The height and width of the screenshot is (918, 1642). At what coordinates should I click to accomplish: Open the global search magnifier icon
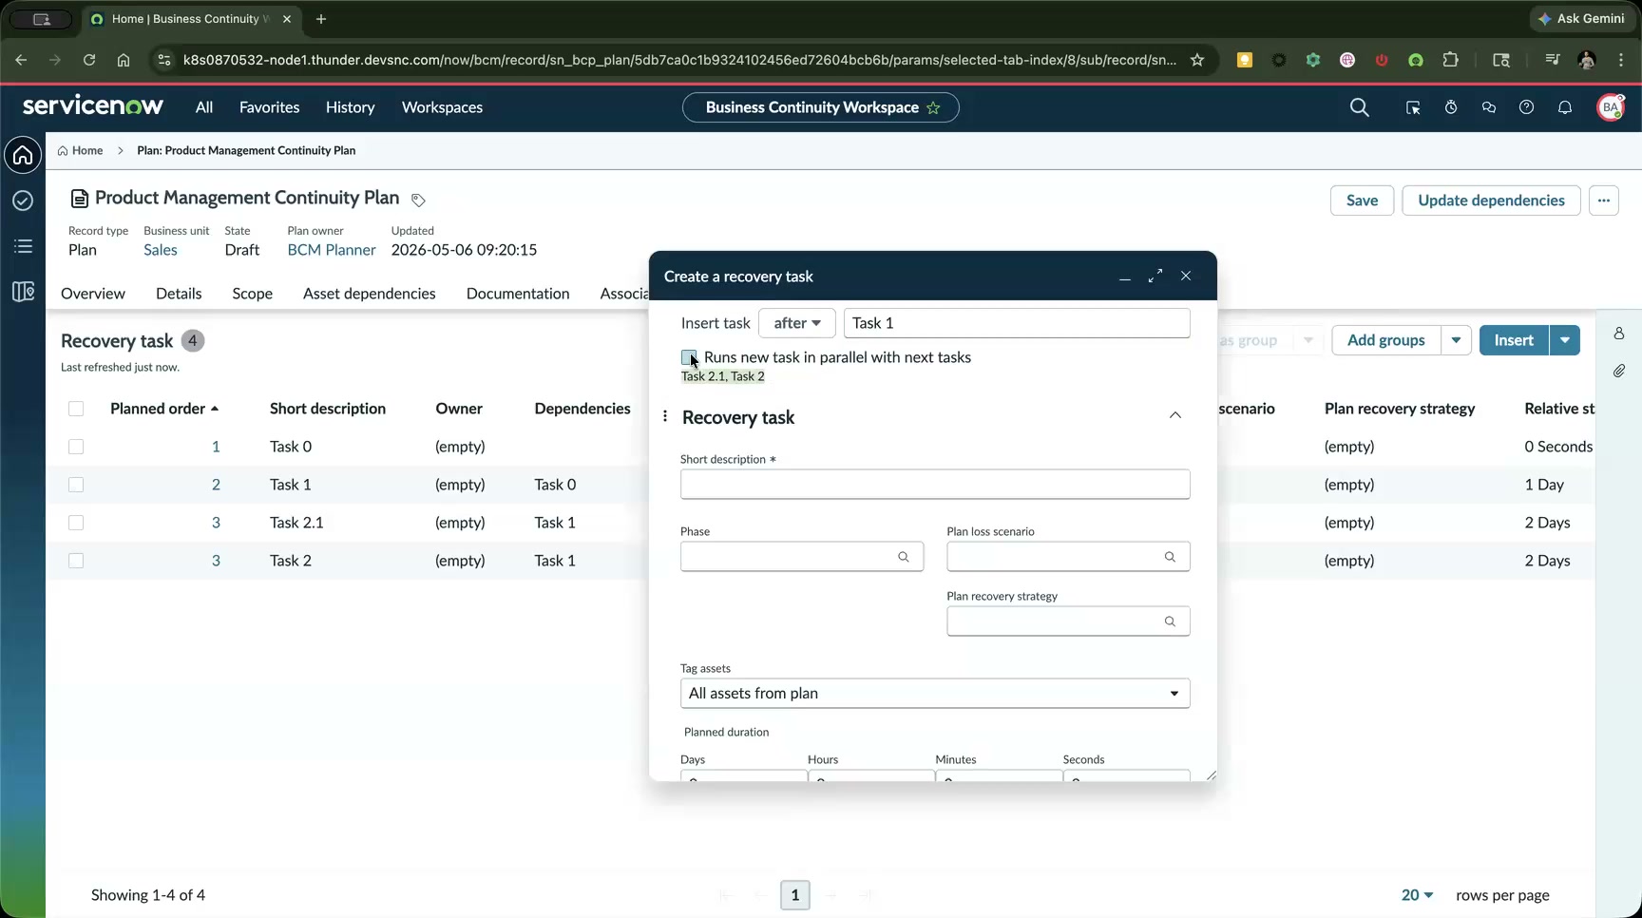1360,107
